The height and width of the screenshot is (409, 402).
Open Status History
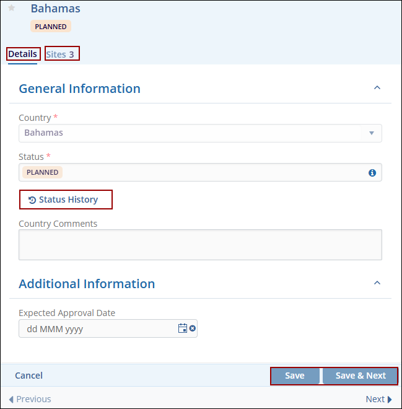click(67, 200)
